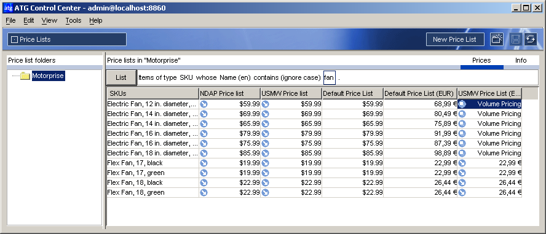Click the 68,99 € Default Price List (EUR) cell
The image size is (546, 234).
(421, 104)
